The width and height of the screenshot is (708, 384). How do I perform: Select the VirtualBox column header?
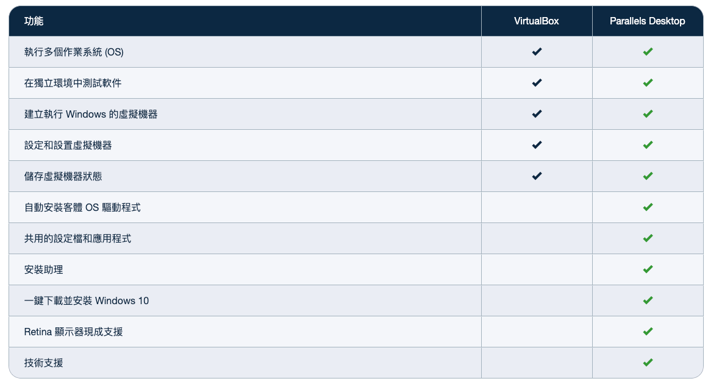(x=537, y=21)
